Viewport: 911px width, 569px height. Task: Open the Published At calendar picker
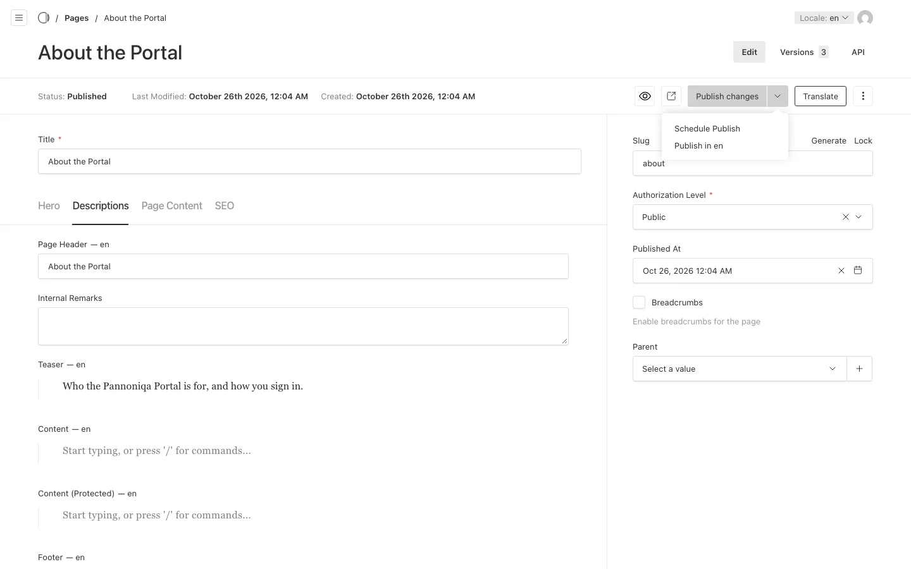(x=858, y=271)
